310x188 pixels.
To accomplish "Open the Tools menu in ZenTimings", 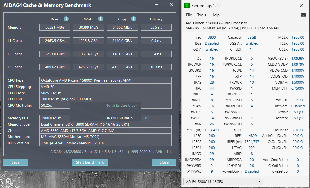I will pos(201,15).
